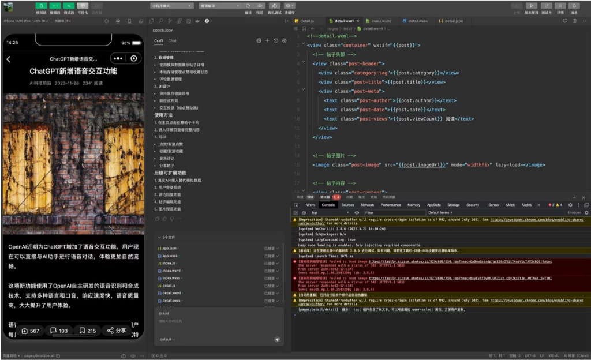
Task: Open the source control sidebar icon
Action: pyautogui.click(x=170, y=21)
